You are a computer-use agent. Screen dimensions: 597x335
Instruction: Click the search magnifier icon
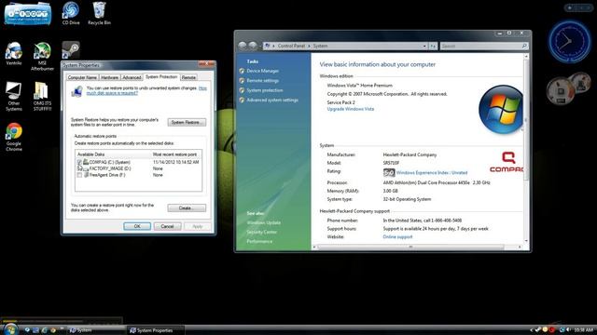click(524, 46)
